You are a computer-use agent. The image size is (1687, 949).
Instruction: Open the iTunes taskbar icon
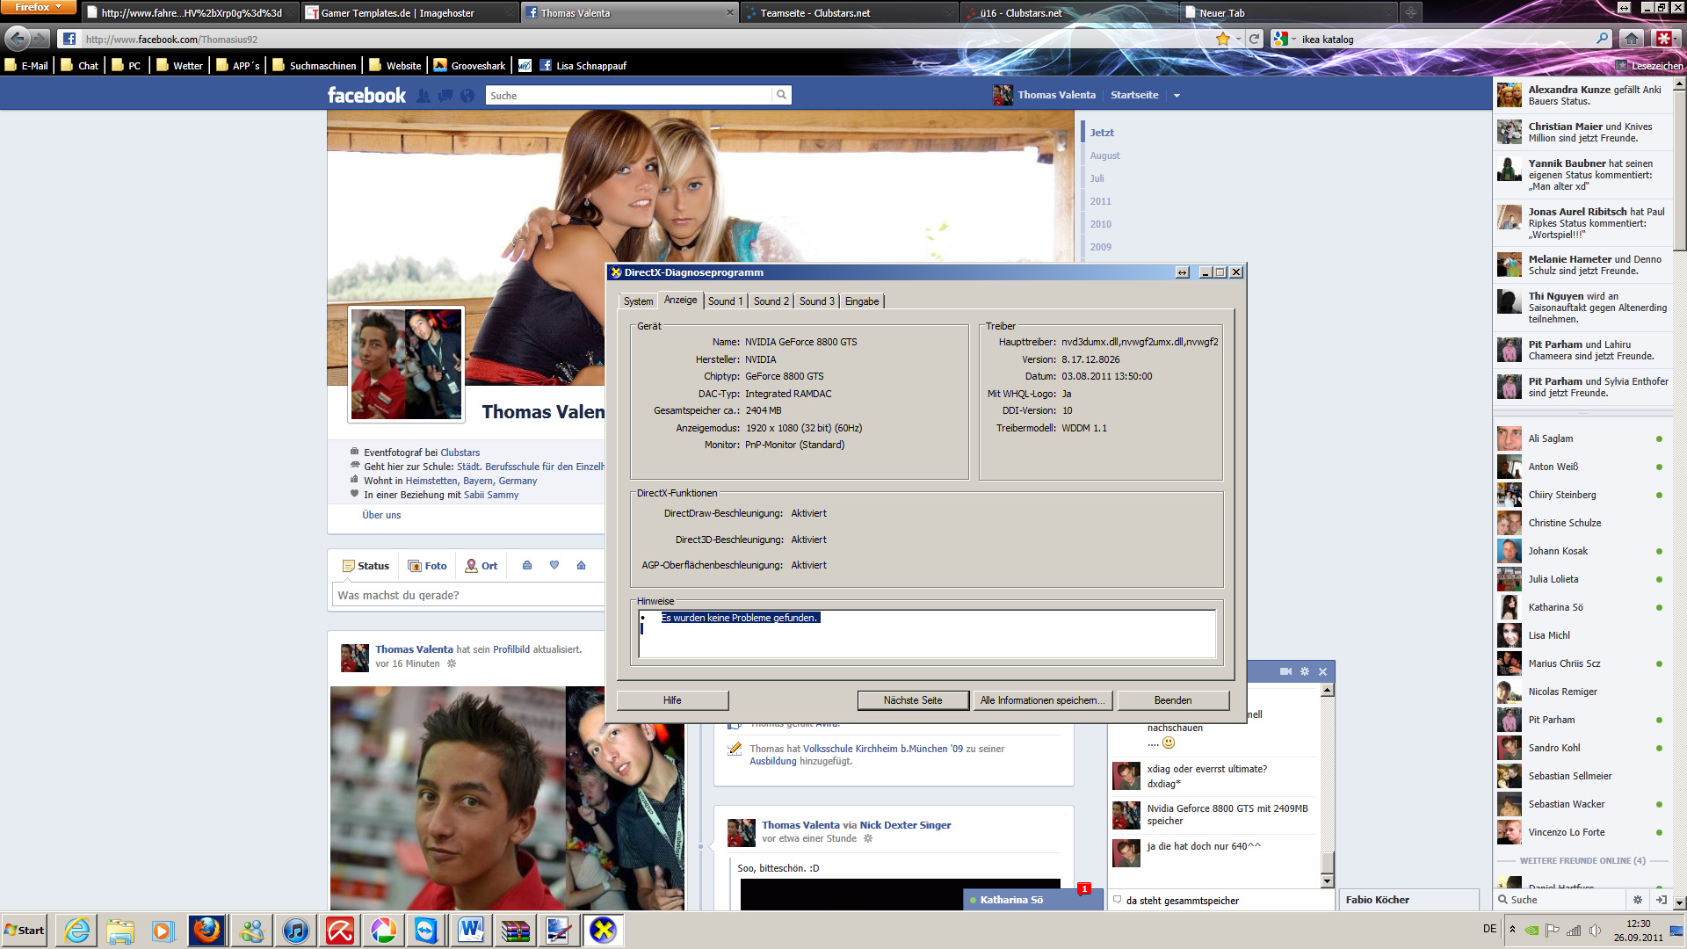pos(295,930)
